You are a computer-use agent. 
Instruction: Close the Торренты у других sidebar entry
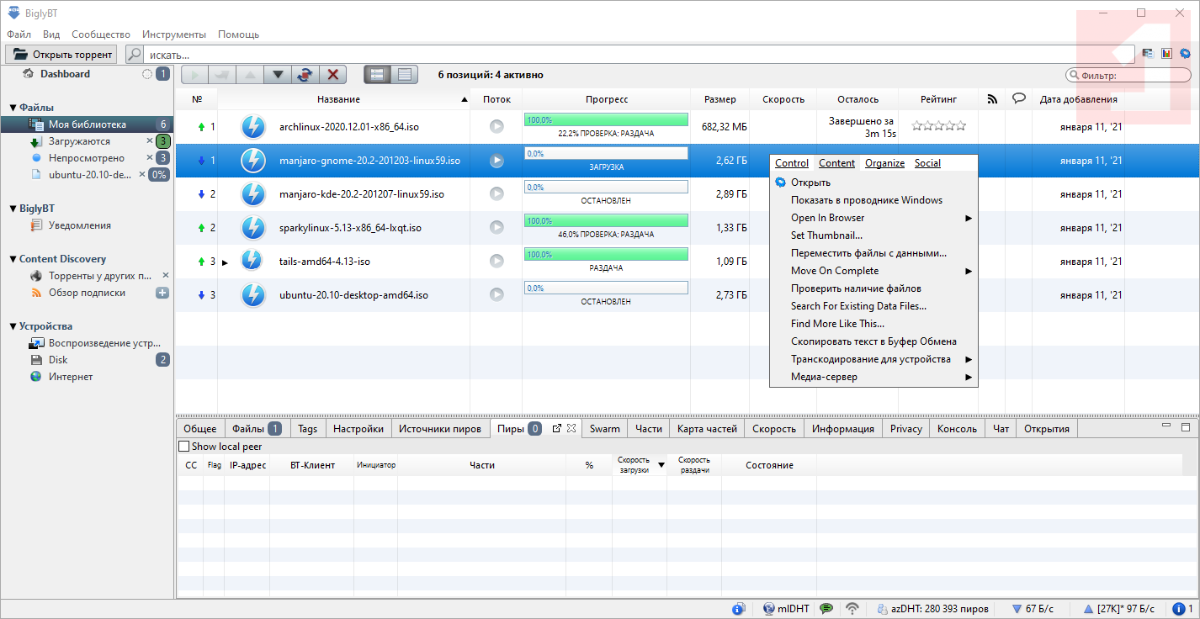click(165, 275)
